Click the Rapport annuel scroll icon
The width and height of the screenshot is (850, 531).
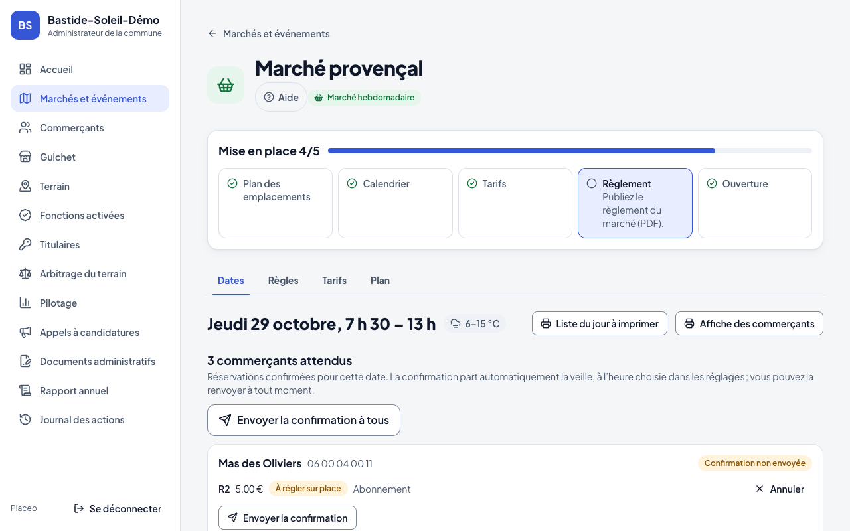coord(25,390)
